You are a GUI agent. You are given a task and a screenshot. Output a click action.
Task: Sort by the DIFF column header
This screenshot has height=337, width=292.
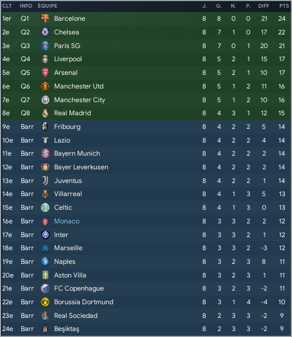(x=264, y=6)
